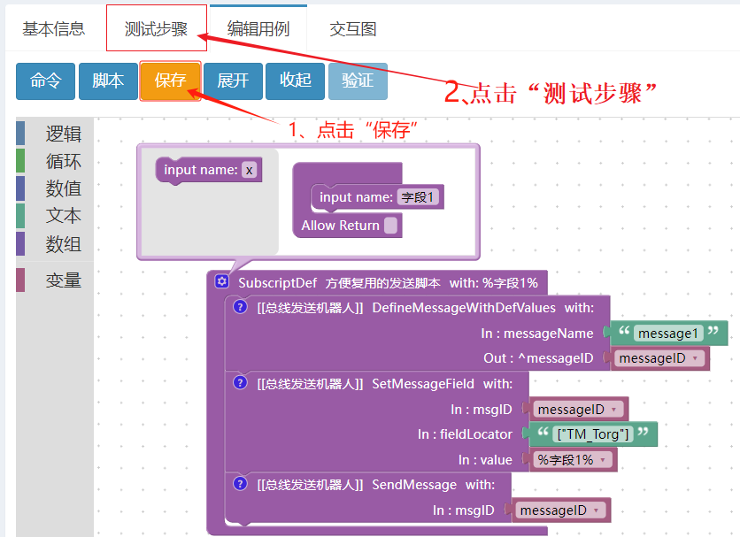
Task: Edit the 字段1 input name field
Action: click(418, 196)
